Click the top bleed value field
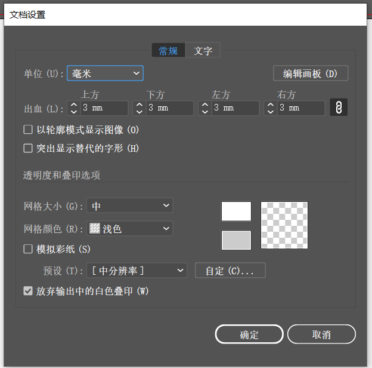The width and height of the screenshot is (372, 368). pyautogui.click(x=104, y=108)
